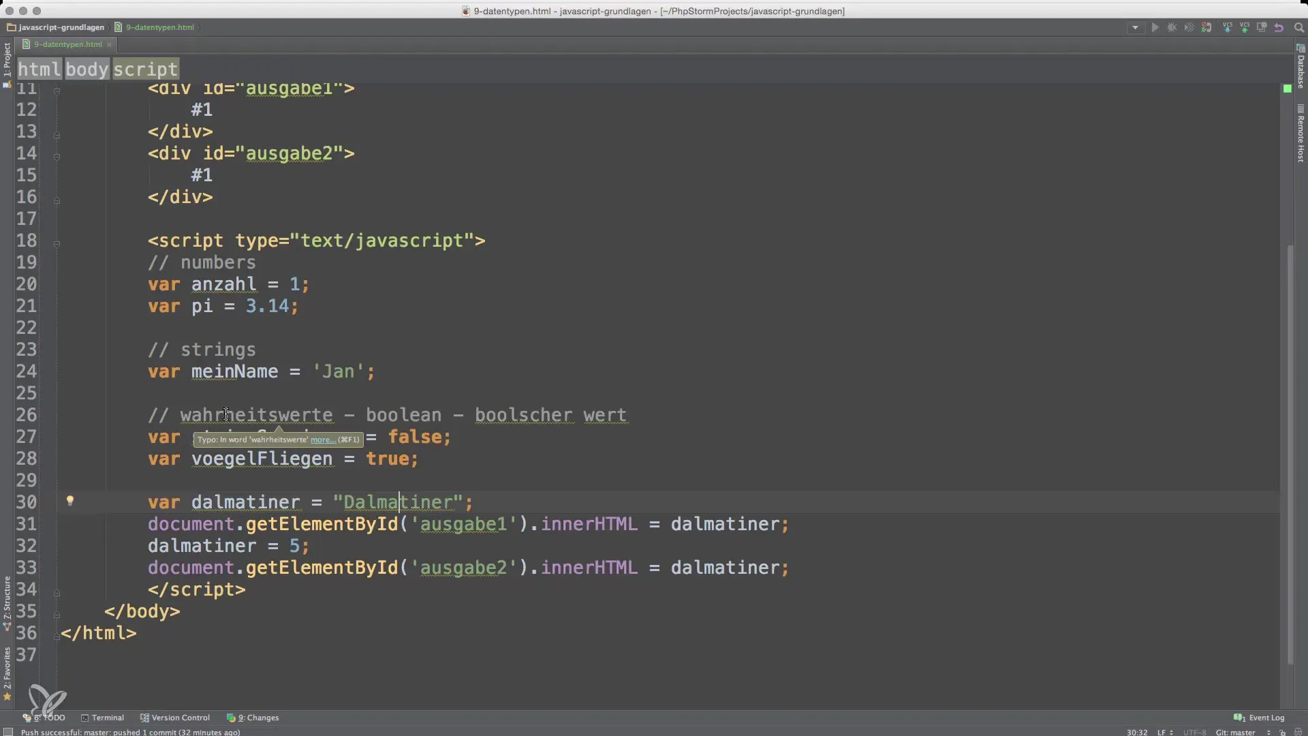Open the run configuration dropdown

pos(1134,28)
